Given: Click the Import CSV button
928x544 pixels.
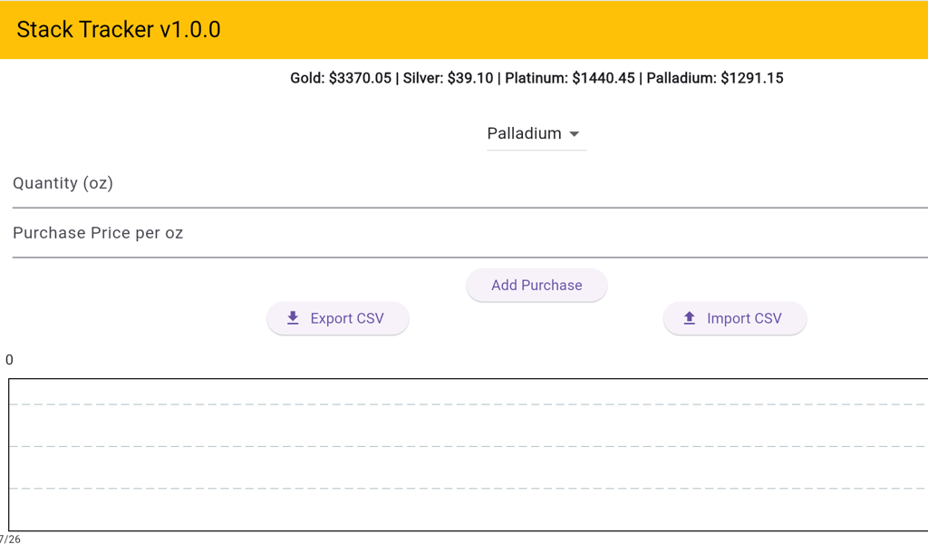Looking at the screenshot, I should (734, 318).
